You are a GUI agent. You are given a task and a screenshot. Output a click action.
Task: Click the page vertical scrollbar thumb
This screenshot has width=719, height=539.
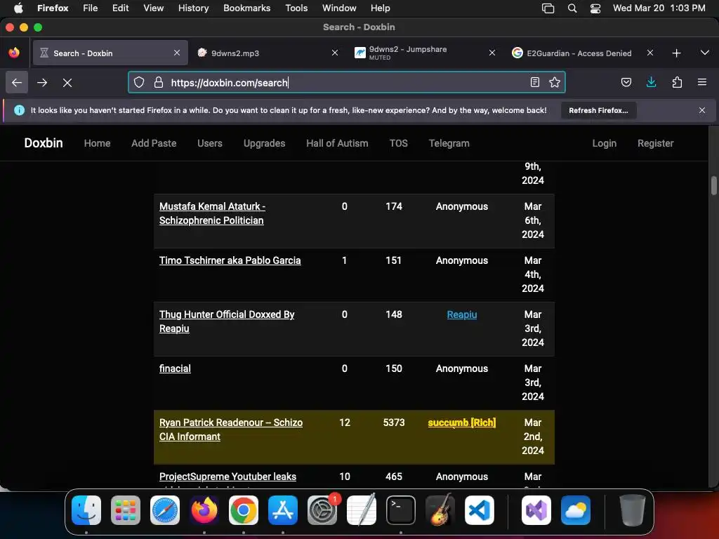pyautogui.click(x=714, y=186)
